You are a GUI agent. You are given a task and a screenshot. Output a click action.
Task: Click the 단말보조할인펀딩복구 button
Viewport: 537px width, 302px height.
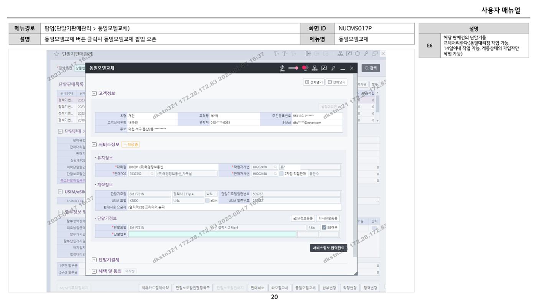pos(193,287)
